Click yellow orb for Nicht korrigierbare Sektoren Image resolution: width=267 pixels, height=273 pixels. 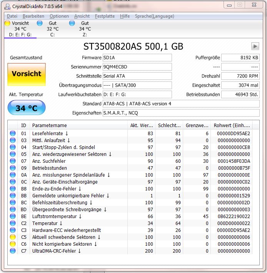coord(13,244)
